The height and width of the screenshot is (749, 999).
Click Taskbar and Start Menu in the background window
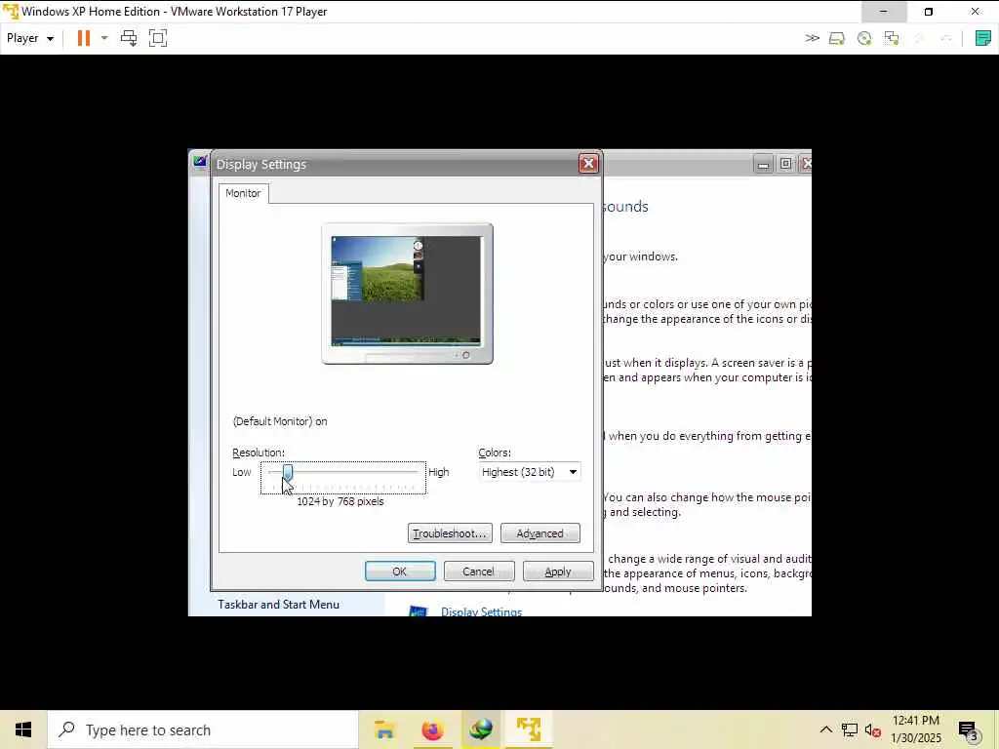278,605
